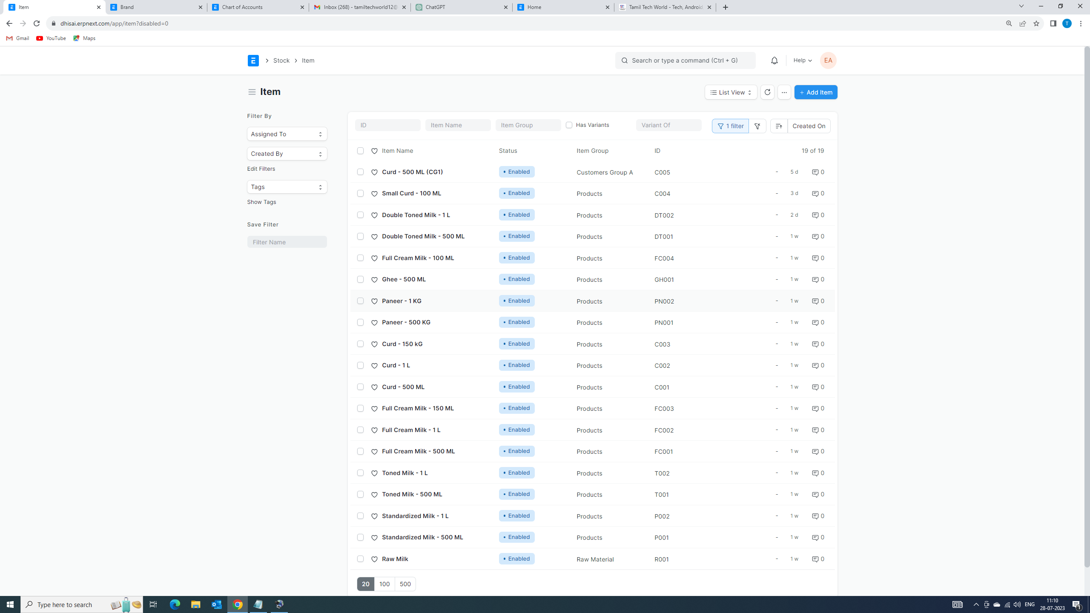Check the row checkbox for Paneer - 1 KG
The height and width of the screenshot is (613, 1090).
coord(360,301)
